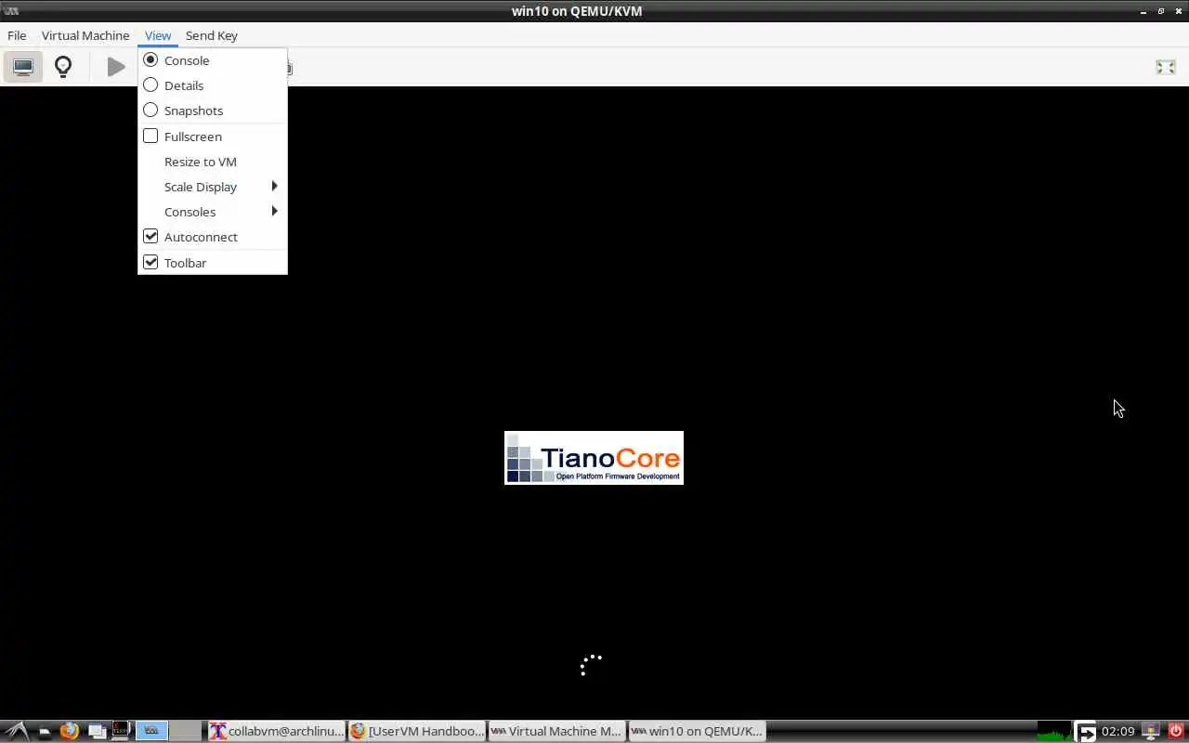Viewport: 1189px width, 743px height.
Task: Expand the Consoles submenu
Action: [213, 212]
